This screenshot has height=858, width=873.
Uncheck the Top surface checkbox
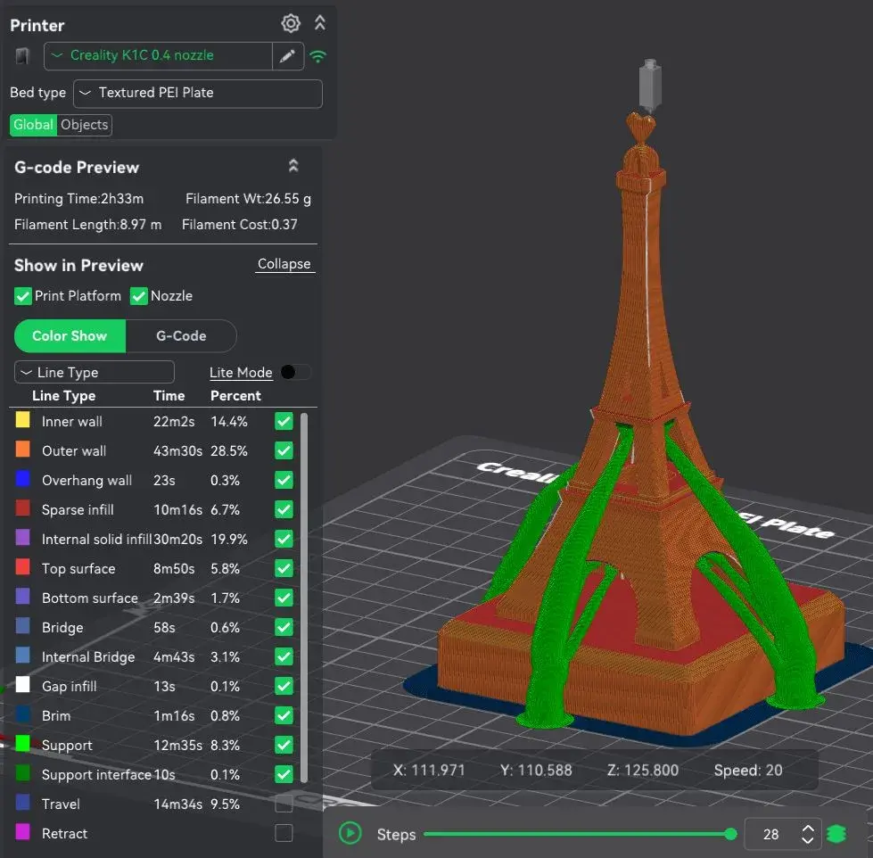pyautogui.click(x=284, y=568)
